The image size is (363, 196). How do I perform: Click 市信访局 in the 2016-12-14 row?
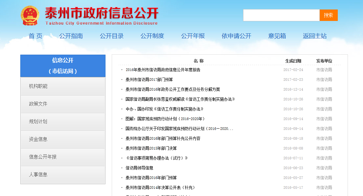pyautogui.click(x=324, y=89)
